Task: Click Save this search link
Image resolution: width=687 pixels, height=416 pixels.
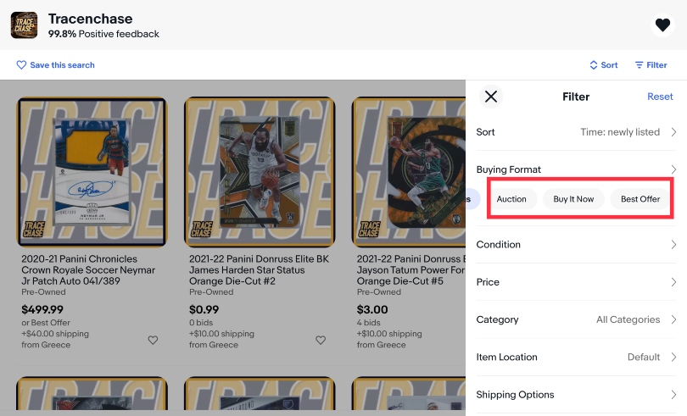Action: tap(62, 65)
